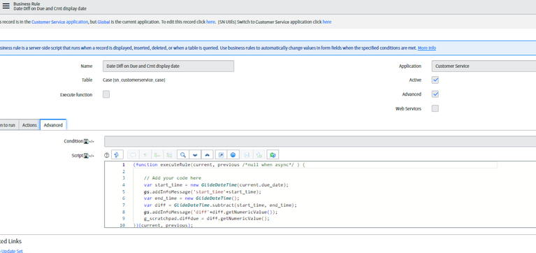
Task: Enable the Web Services checkbox
Action: (435, 108)
